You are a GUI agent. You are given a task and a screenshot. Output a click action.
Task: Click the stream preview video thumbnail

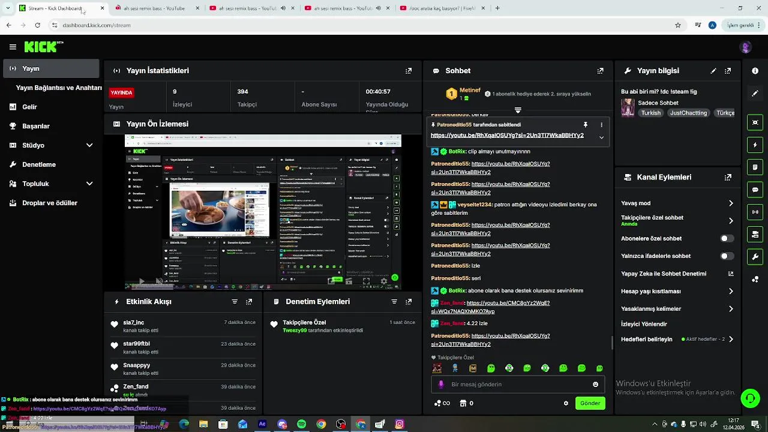coord(263,212)
